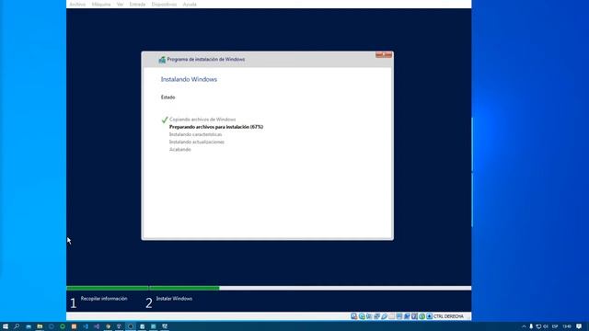This screenshot has width=589, height=331.
Task: Click the USB devices status icon
Action: pyautogui.click(x=385, y=316)
